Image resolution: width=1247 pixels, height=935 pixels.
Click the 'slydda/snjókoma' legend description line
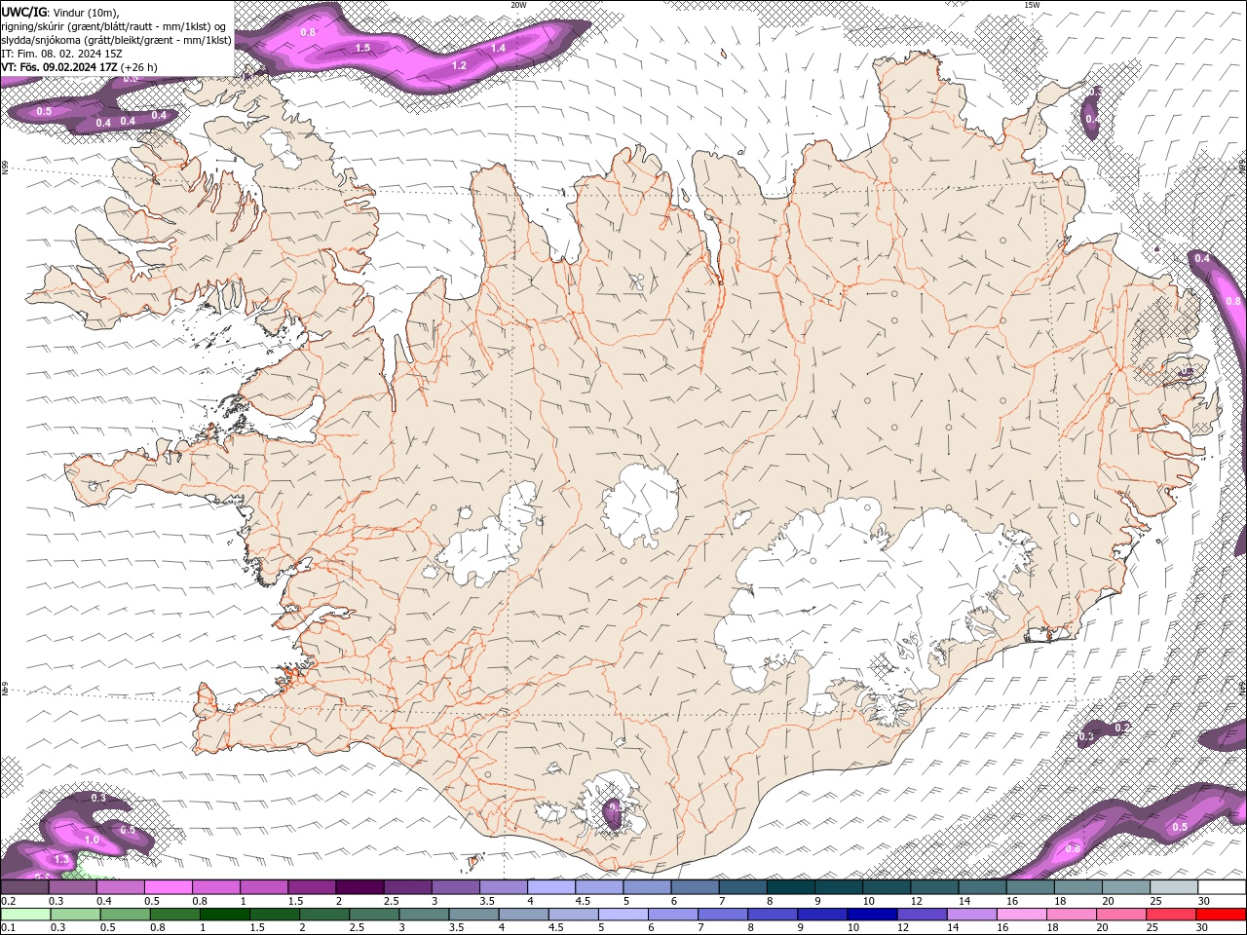point(116,40)
